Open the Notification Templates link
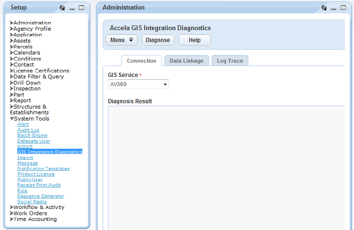354x230 pixels. click(43, 168)
